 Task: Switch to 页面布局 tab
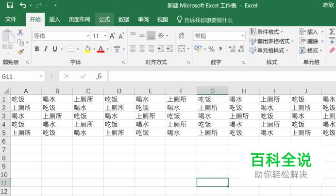point(79,19)
